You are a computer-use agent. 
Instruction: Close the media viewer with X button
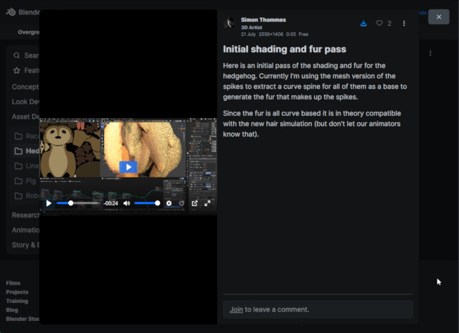click(x=438, y=17)
